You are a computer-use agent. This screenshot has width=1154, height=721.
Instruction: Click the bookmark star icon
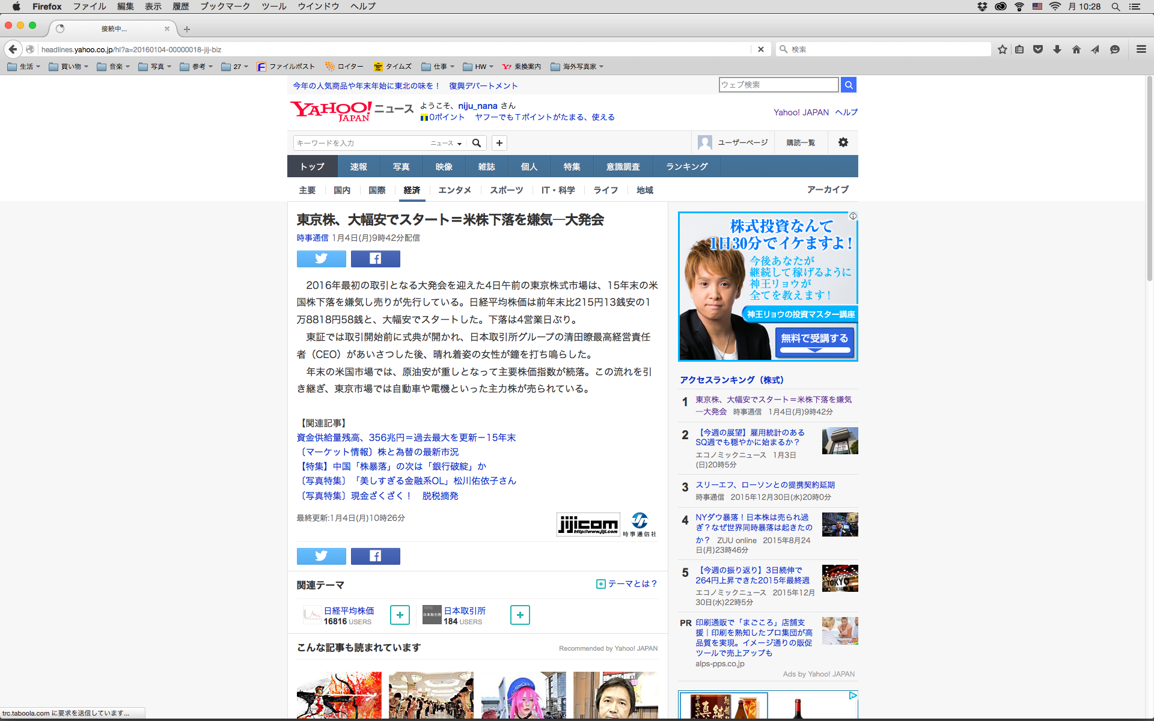coord(1002,49)
